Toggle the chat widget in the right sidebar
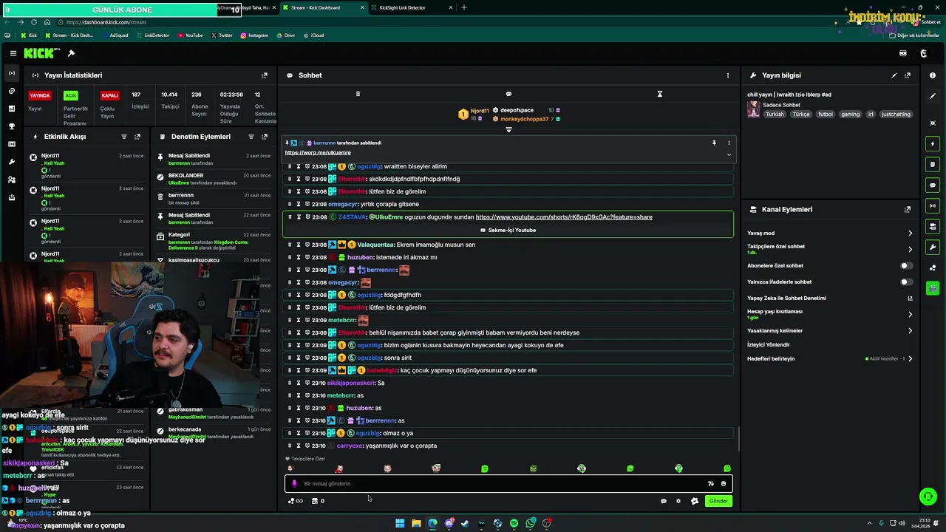The width and height of the screenshot is (946, 532). pos(933,185)
